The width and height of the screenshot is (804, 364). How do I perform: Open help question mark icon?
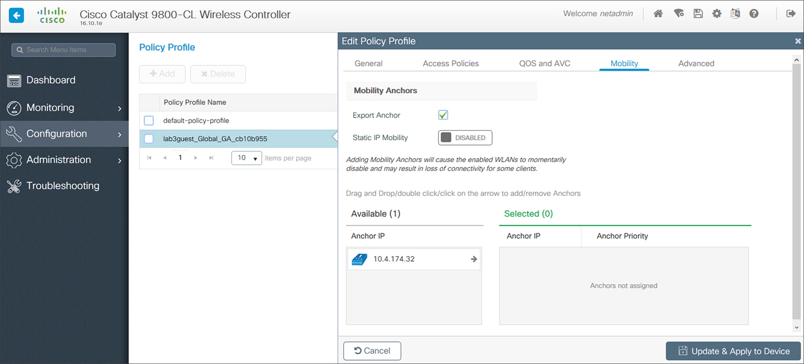click(754, 14)
